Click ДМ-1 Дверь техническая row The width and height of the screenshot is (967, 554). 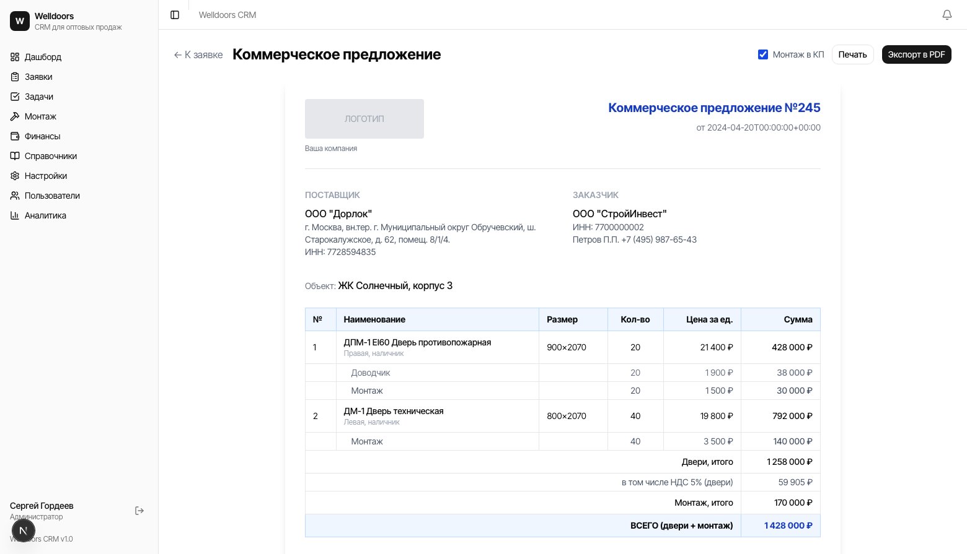pyautogui.click(x=563, y=416)
